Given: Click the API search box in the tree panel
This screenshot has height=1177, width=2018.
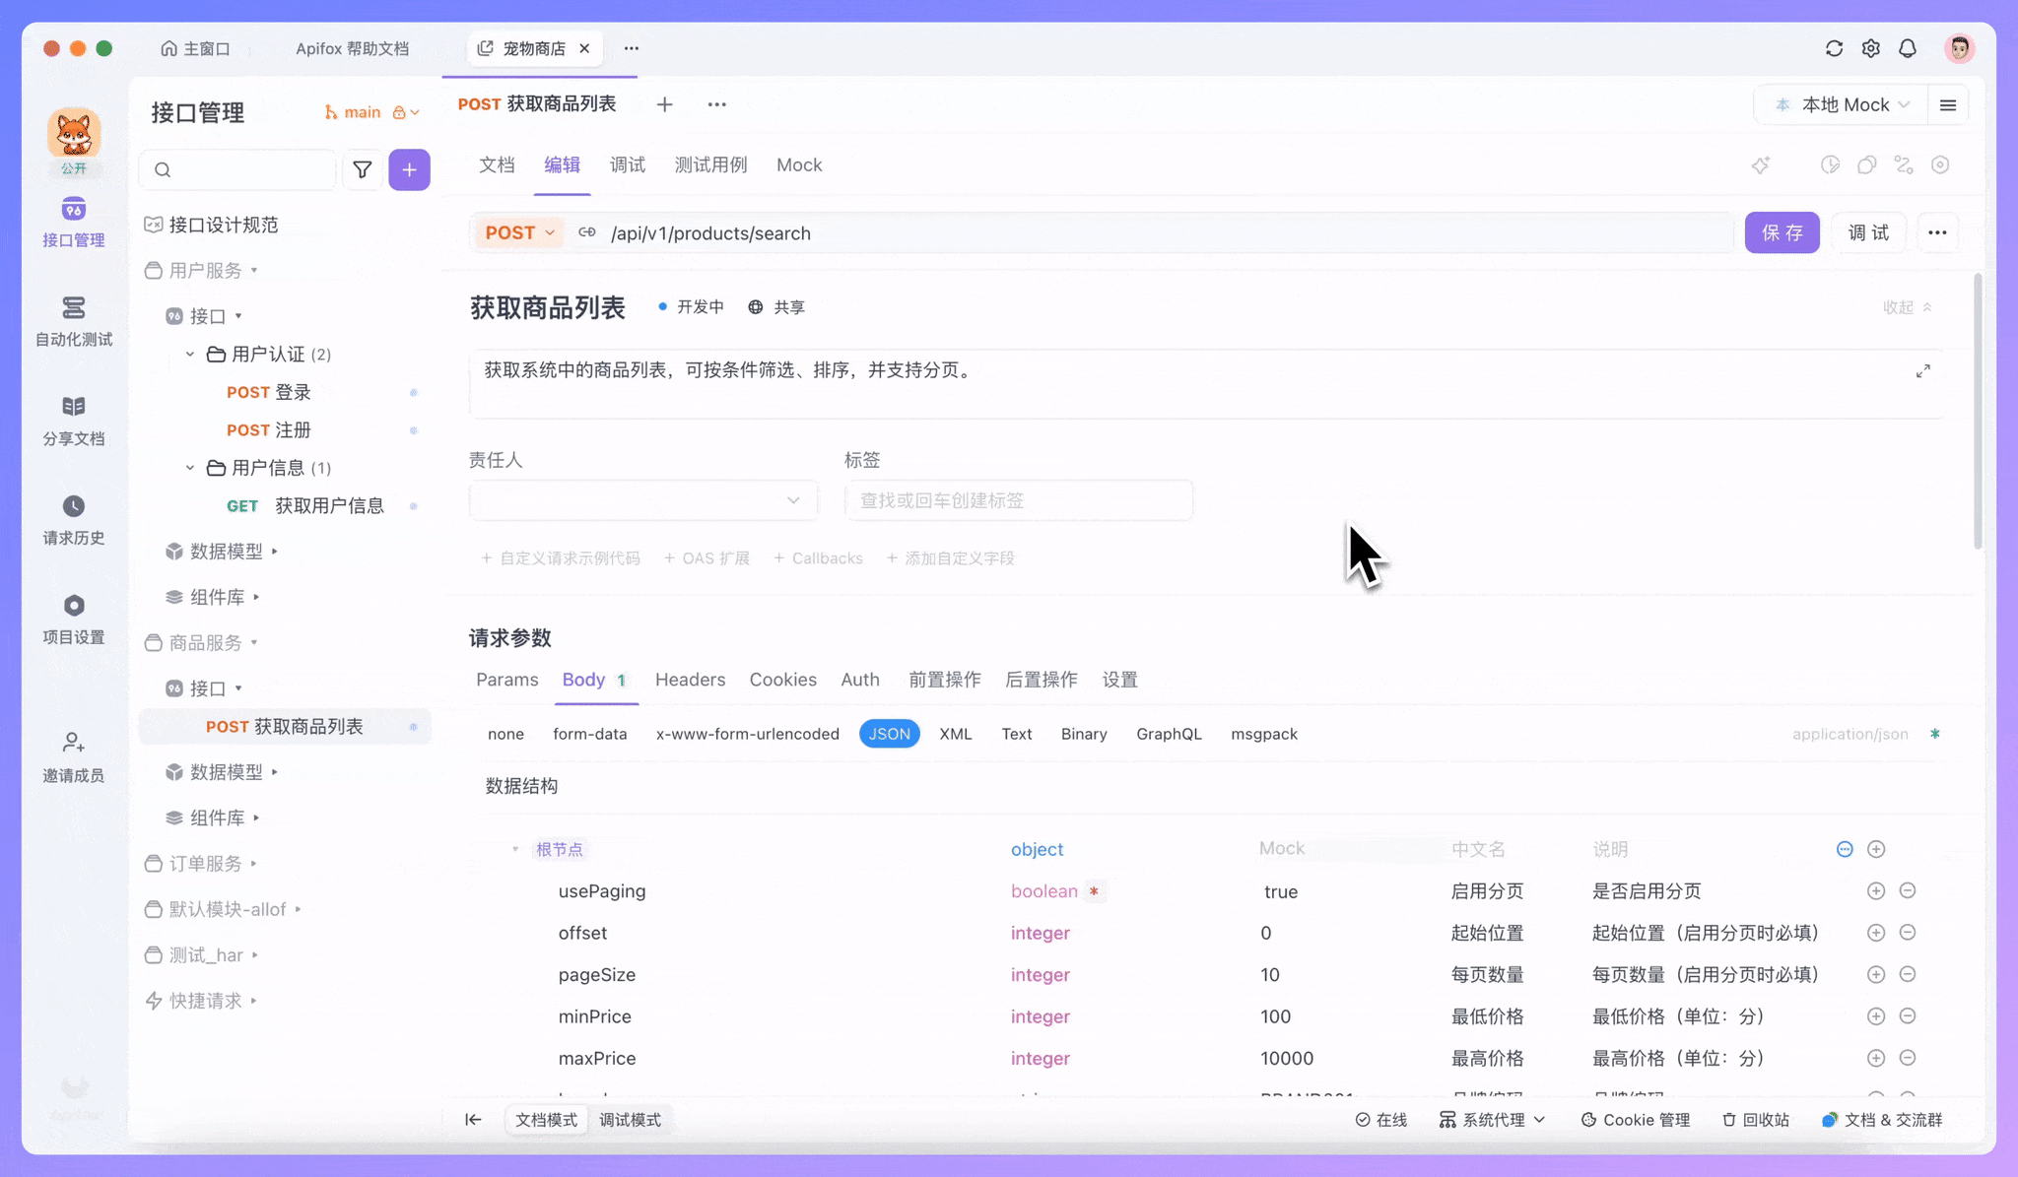Looking at the screenshot, I should click(236, 169).
